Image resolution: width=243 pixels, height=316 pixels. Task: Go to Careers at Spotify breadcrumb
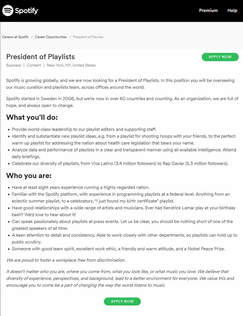coord(15,37)
